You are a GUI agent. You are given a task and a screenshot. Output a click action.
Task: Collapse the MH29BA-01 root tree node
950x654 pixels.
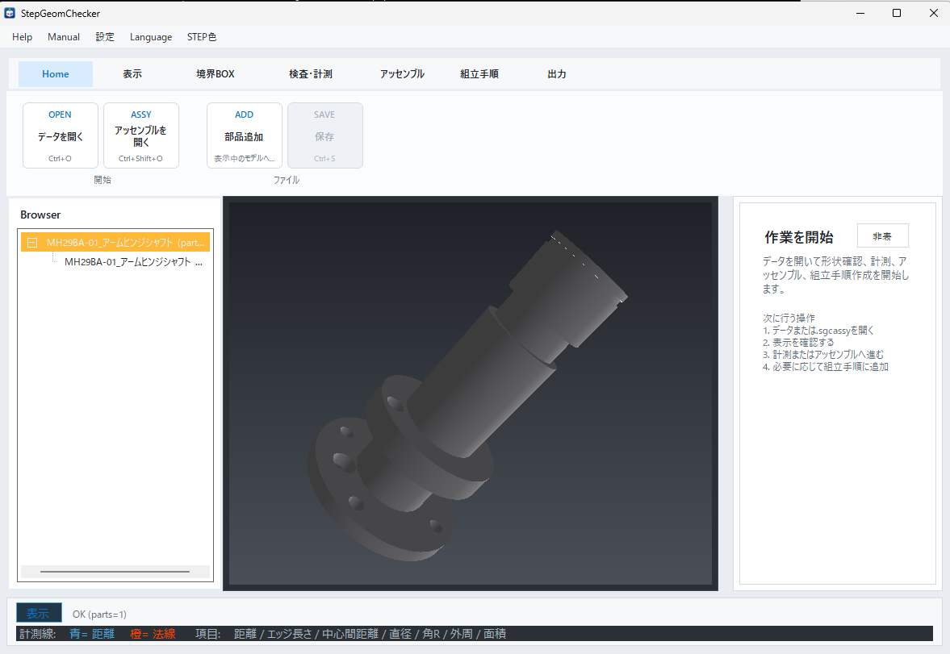pos(33,243)
